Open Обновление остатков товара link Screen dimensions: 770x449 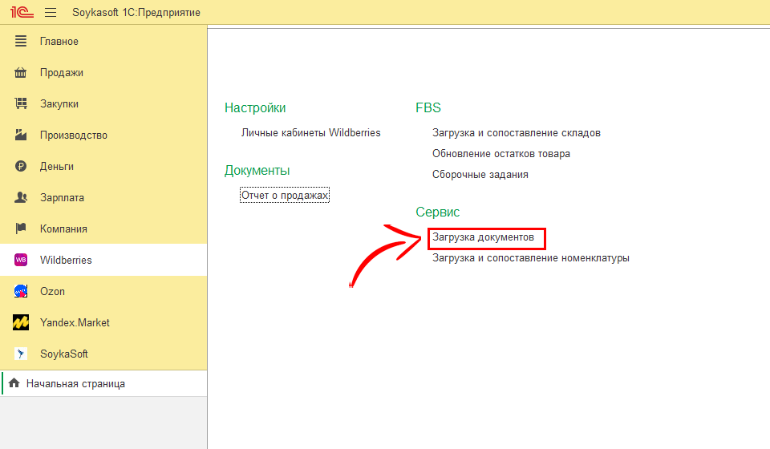(x=500, y=153)
